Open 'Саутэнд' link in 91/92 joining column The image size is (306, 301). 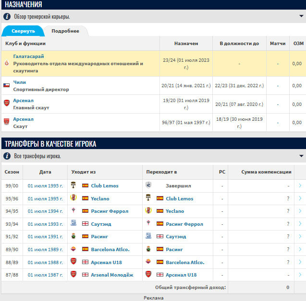[176, 237]
